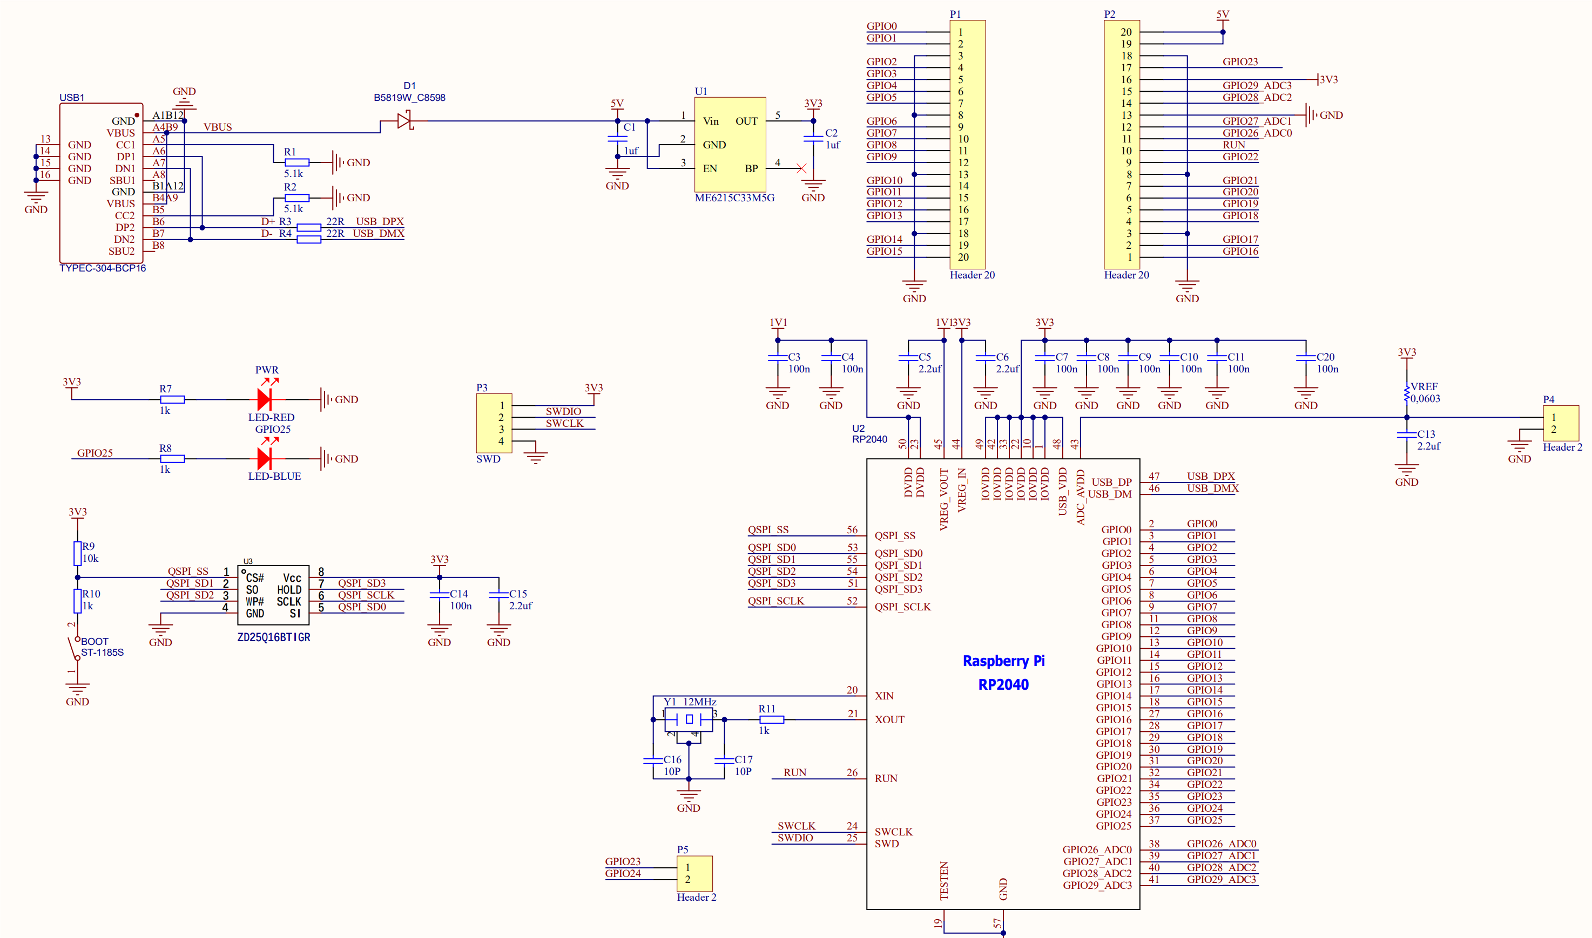Click the TYPEC-304-BCP16 connector USB1

tap(101, 183)
